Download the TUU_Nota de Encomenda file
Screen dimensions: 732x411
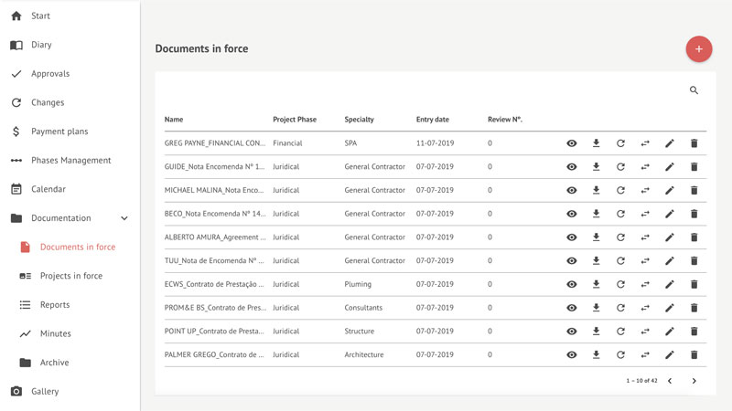coord(597,261)
